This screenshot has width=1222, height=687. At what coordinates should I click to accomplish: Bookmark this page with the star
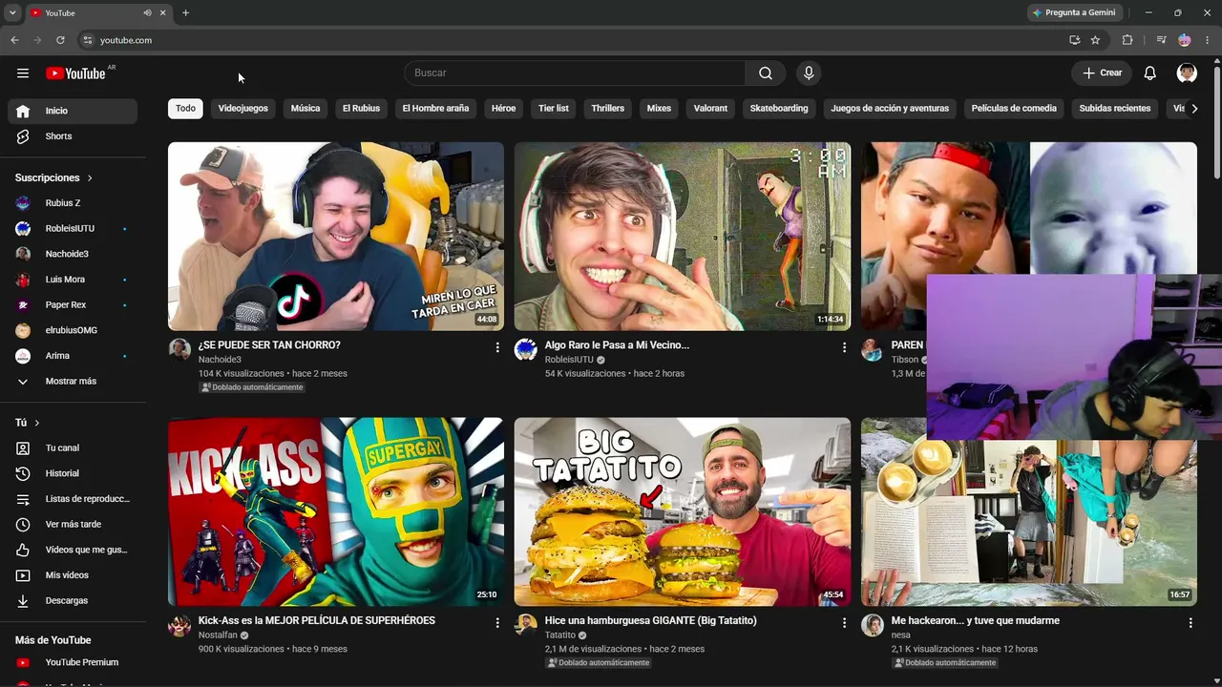tap(1095, 40)
